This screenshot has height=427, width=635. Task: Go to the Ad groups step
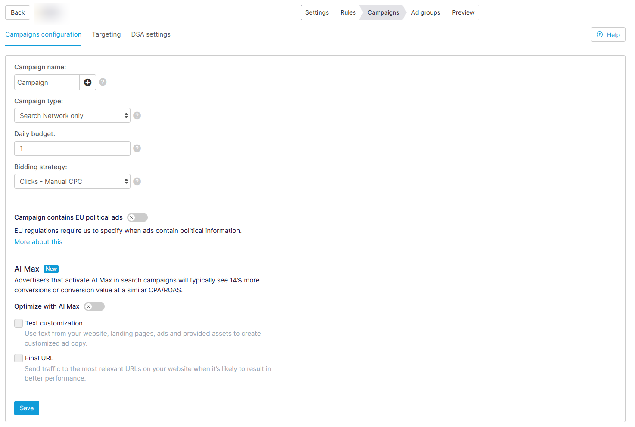(426, 12)
